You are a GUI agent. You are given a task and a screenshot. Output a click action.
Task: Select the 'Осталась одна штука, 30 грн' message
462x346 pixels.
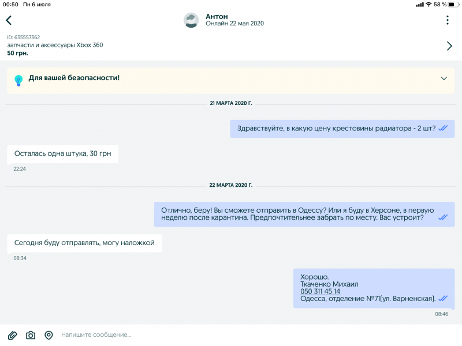[63, 154]
